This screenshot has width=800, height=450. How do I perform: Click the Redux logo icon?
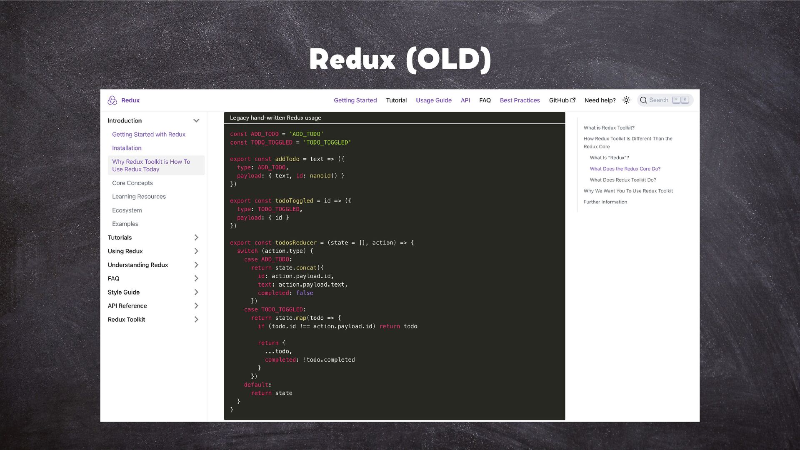point(112,100)
